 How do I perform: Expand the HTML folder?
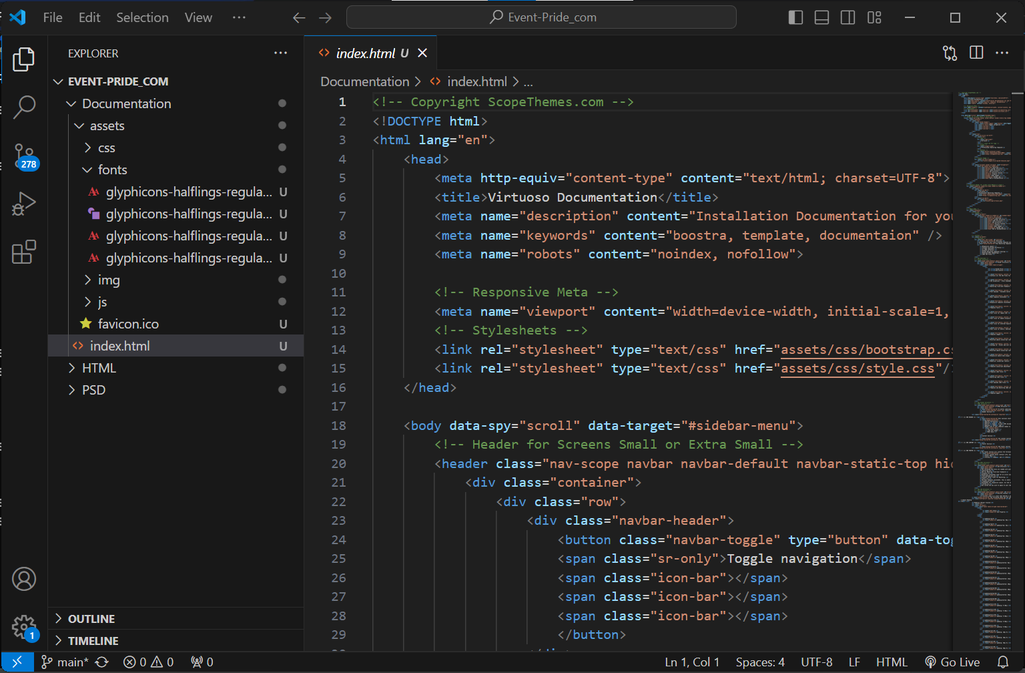pyautogui.click(x=99, y=368)
